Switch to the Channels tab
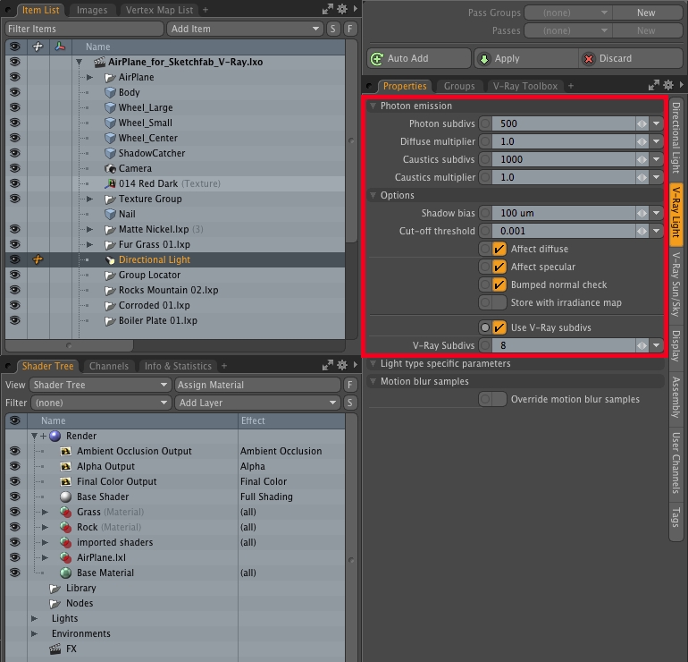The image size is (688, 662). [109, 366]
